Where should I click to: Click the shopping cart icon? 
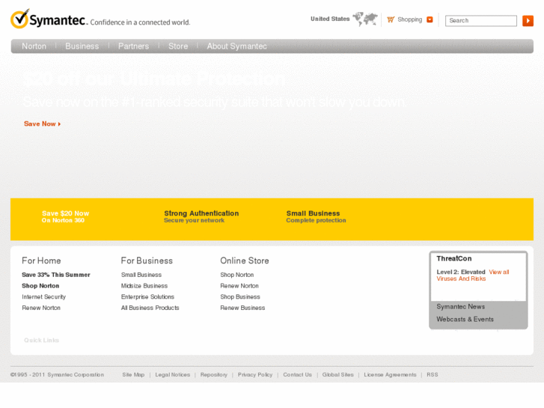[x=391, y=19]
